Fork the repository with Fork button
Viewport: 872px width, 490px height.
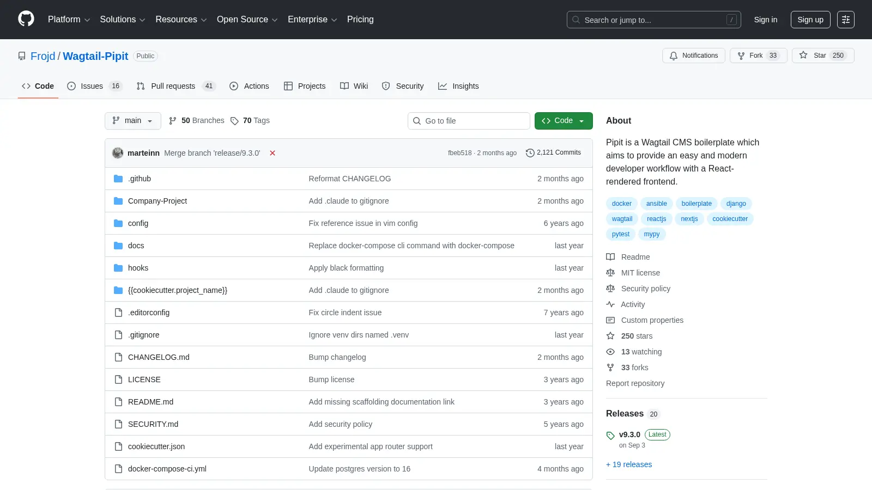pyautogui.click(x=758, y=56)
